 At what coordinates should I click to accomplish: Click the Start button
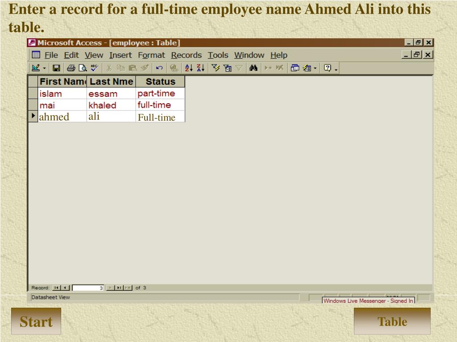point(36,321)
